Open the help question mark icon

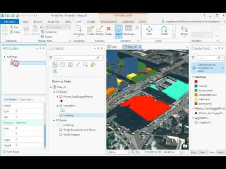pyautogui.click(x=204, y=15)
